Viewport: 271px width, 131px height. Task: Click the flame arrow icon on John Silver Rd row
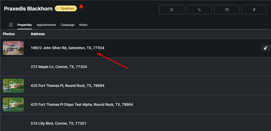pyautogui.click(x=265, y=48)
